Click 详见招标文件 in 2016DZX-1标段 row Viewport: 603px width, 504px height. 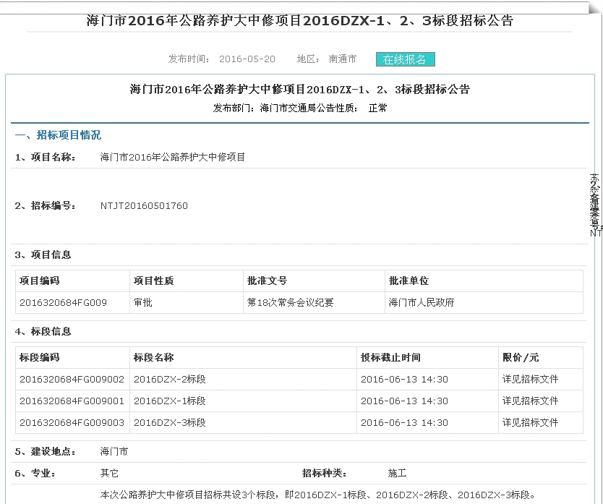point(530,401)
